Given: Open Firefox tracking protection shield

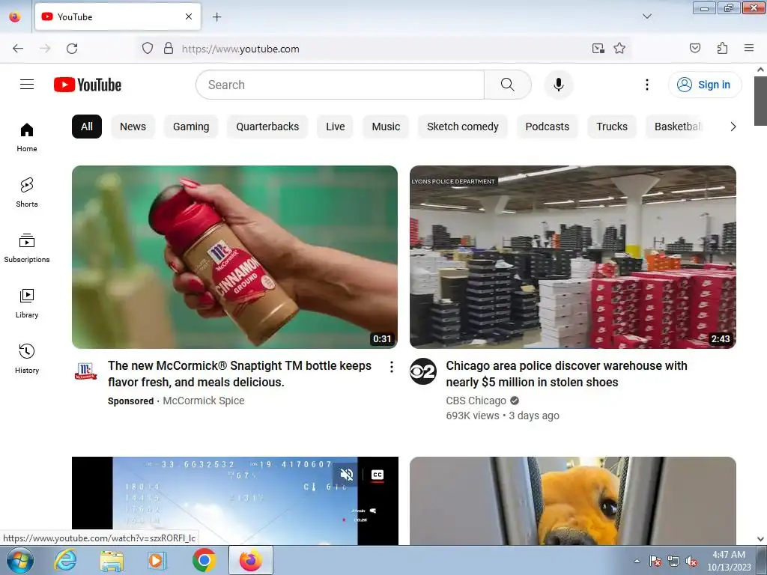Looking at the screenshot, I should click(148, 49).
